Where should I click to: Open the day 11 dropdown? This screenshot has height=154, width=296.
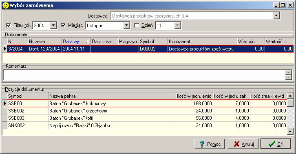pos(177,25)
